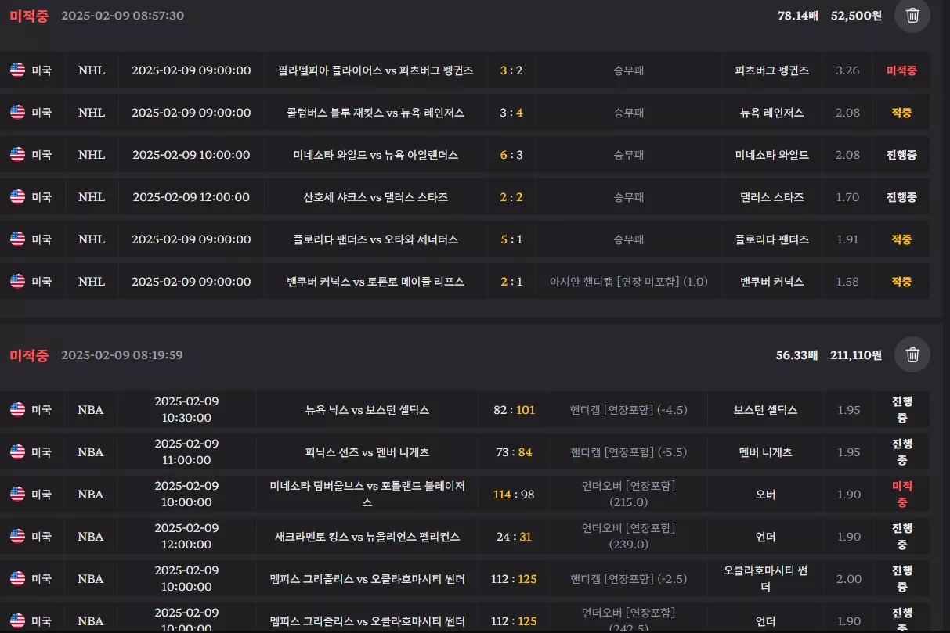Delete the 52,500원 bet slip with trash icon
Viewport: 950px width, 633px height.
point(912,15)
